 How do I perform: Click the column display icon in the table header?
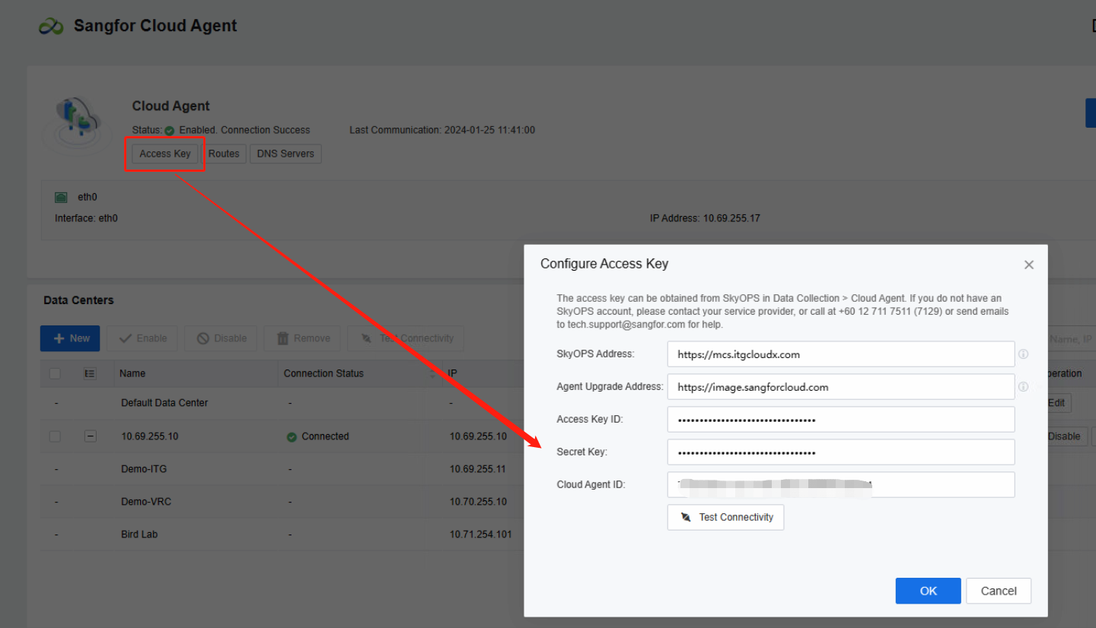click(90, 373)
